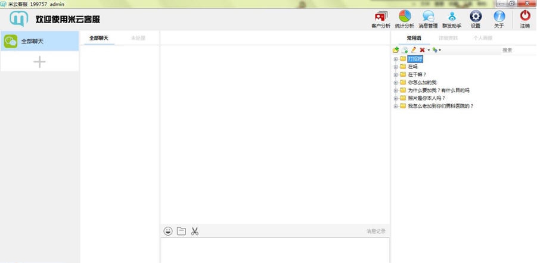
Task: Select the 常用语 tab
Action: [x=414, y=38]
